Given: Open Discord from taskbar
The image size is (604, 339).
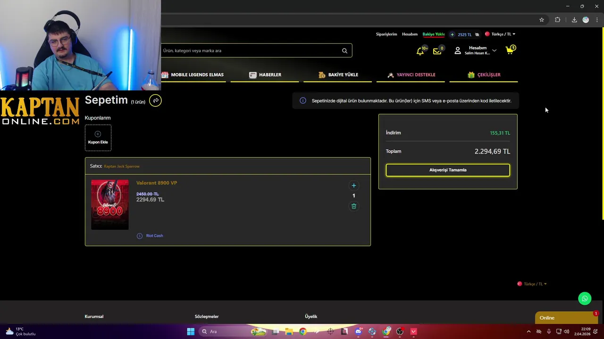Looking at the screenshot, I should [358, 331].
